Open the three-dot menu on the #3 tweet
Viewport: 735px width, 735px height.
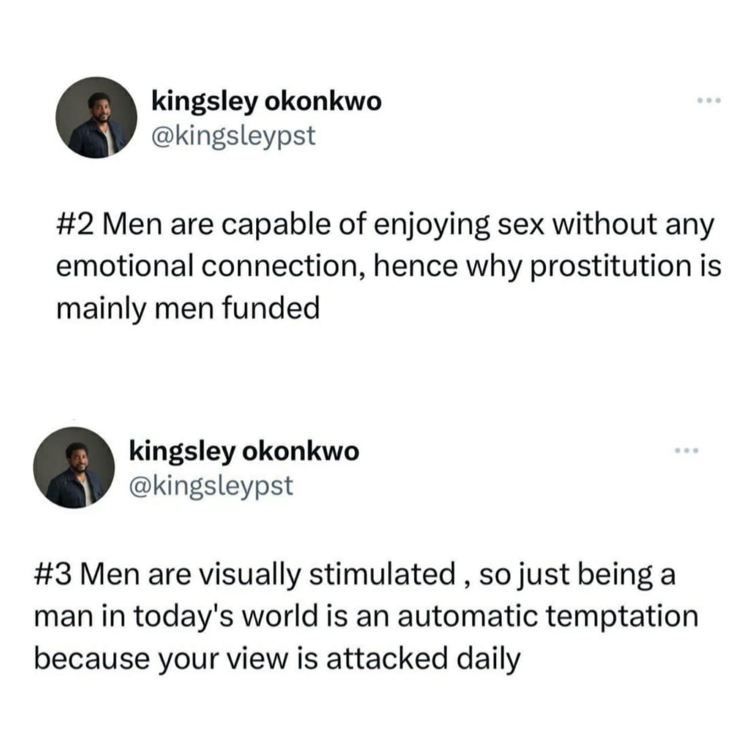click(x=687, y=451)
